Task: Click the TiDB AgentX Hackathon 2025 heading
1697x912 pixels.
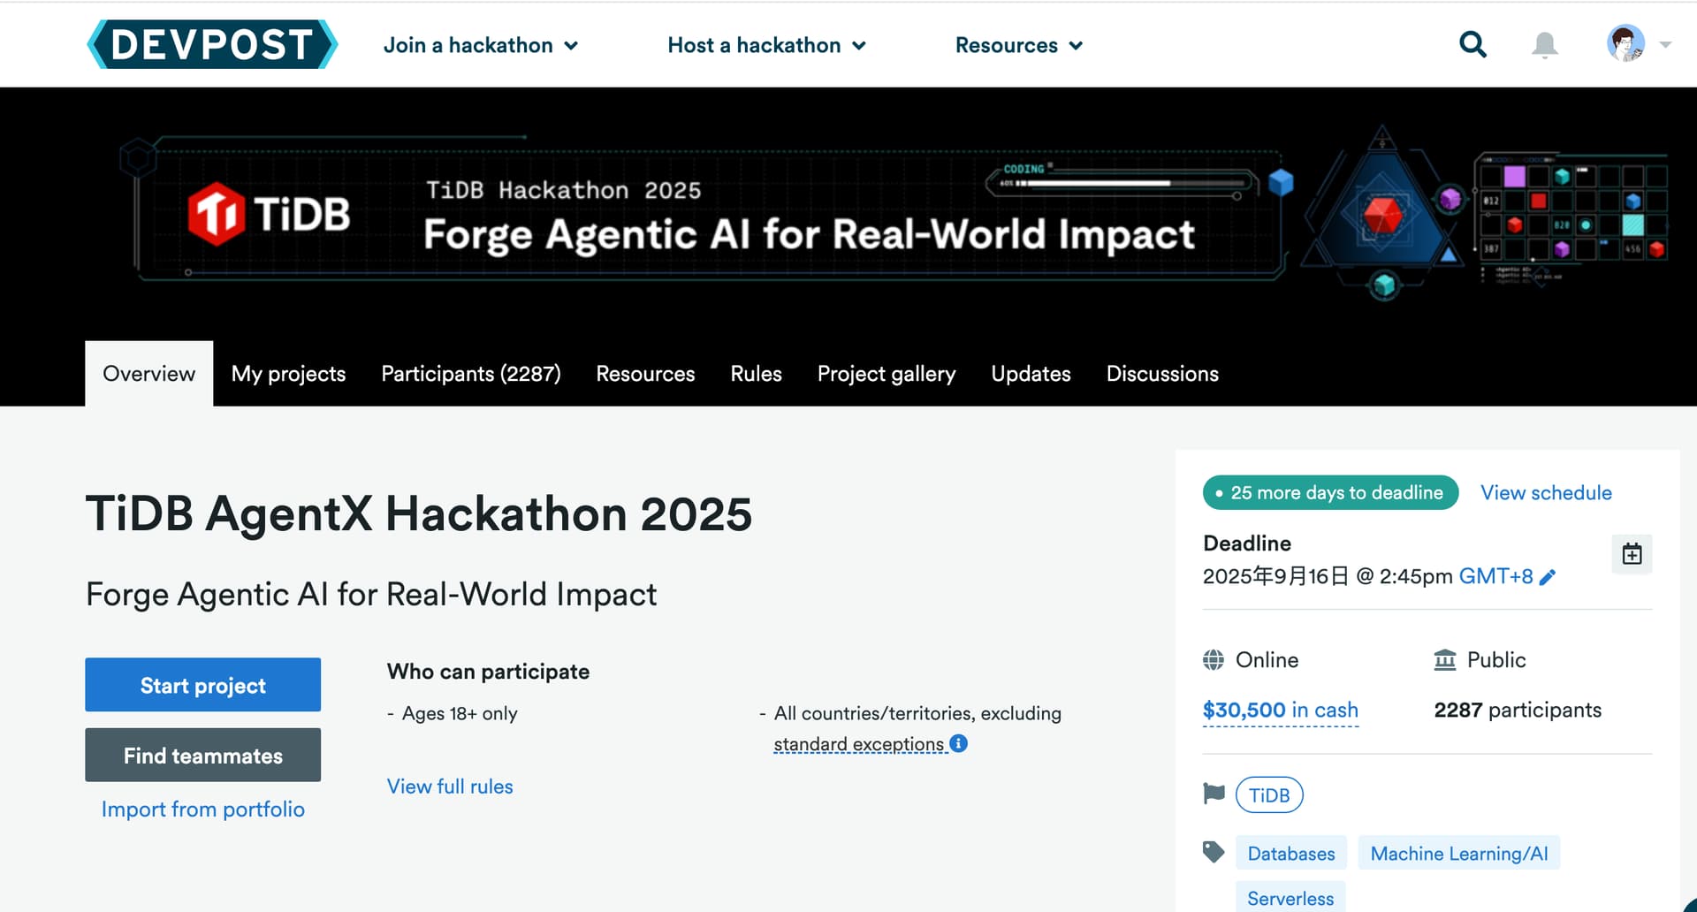Action: pos(419,513)
